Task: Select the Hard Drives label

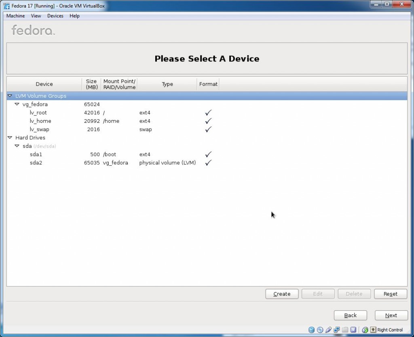Action: pos(30,137)
